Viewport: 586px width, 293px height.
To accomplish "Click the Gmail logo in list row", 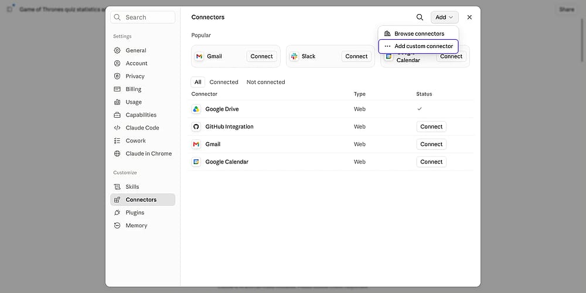I will pos(196,144).
